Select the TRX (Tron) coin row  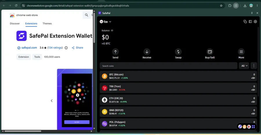click(x=178, y=88)
